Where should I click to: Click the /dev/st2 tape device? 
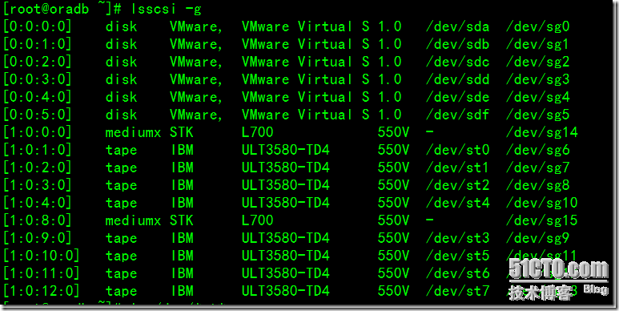(457, 185)
